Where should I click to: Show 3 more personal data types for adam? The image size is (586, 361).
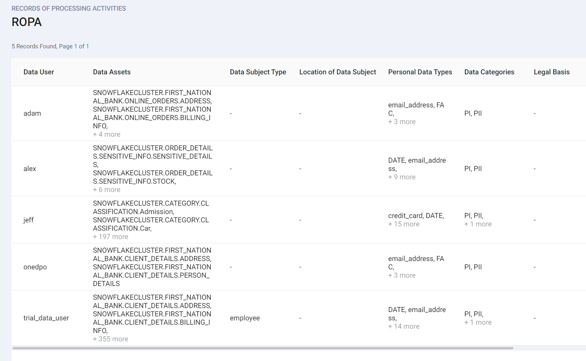click(x=401, y=121)
